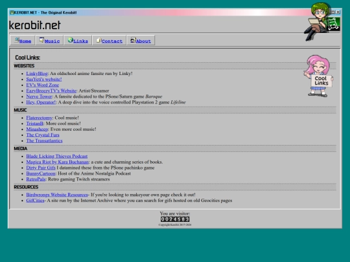Image resolution: width=350 pixels, height=262 pixels.
Task: Click the MUSIC section heading
Action: pyautogui.click(x=20, y=110)
